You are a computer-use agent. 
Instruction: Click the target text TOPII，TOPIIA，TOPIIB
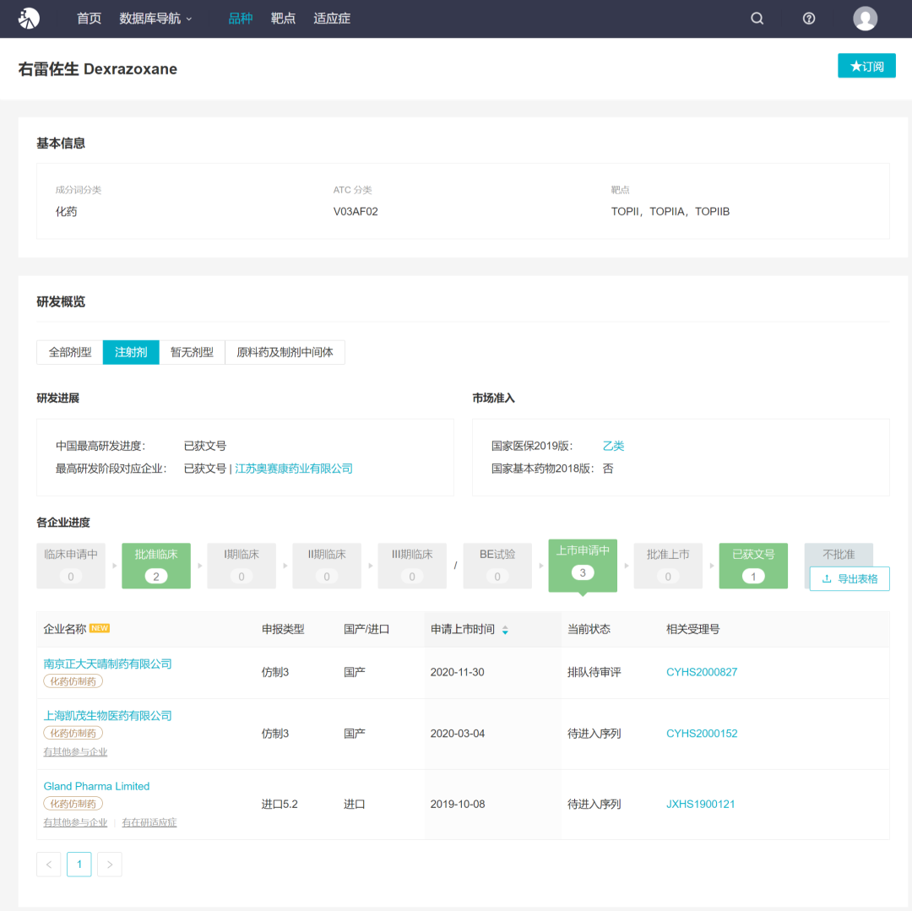[670, 212]
